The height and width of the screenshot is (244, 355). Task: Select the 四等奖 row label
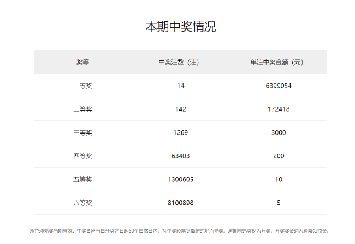(82, 156)
